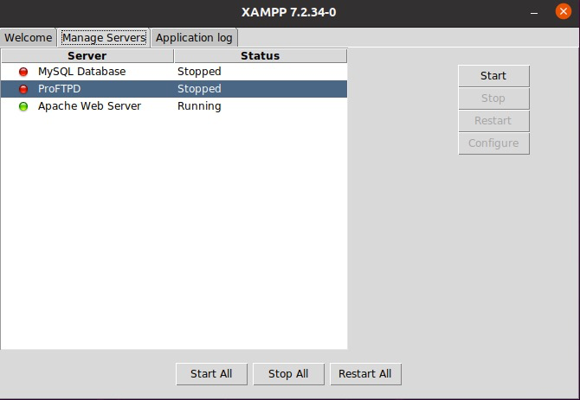This screenshot has width=580, height=400.
Task: Click the Configure button
Action: pyautogui.click(x=493, y=143)
